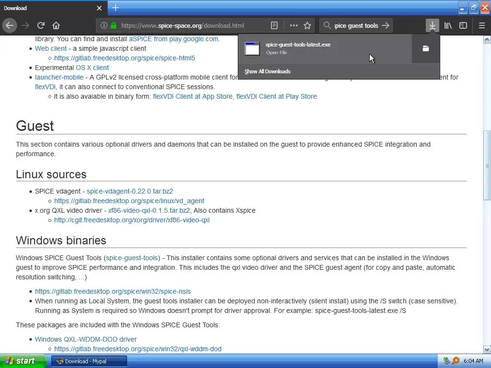Open the downloaded spice-guest-tools-latest.exe entry
This screenshot has width=491, height=368.
click(x=325, y=48)
